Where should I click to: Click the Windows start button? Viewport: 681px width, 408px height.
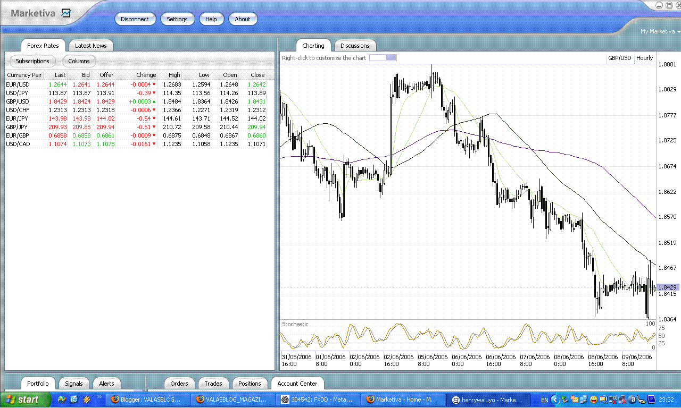pos(24,399)
